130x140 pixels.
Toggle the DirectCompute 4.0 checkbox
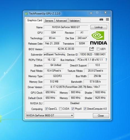tap(85, 109)
